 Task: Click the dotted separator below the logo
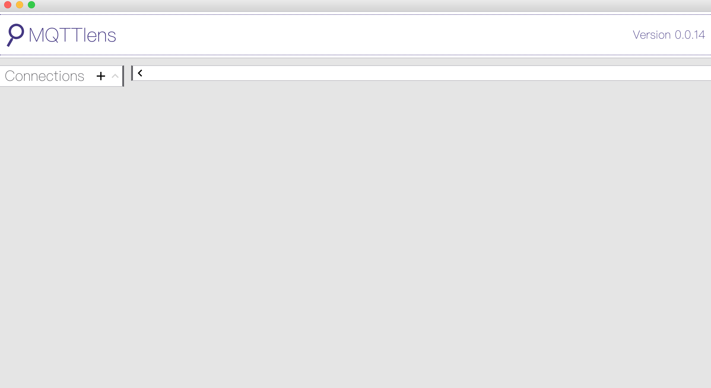point(355,55)
